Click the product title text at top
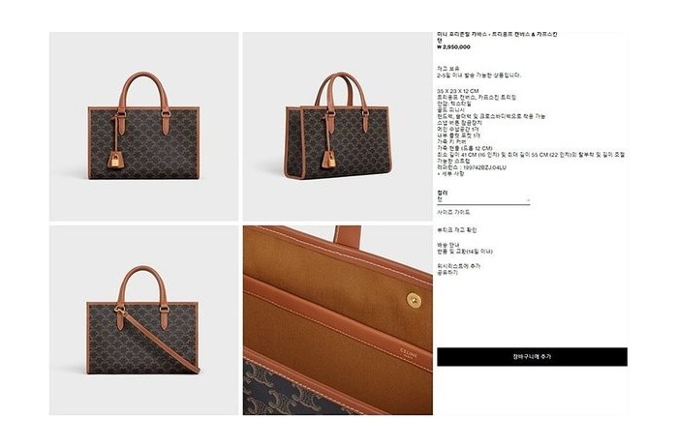Image resolution: width=678 pixels, height=448 pixels. (497, 37)
